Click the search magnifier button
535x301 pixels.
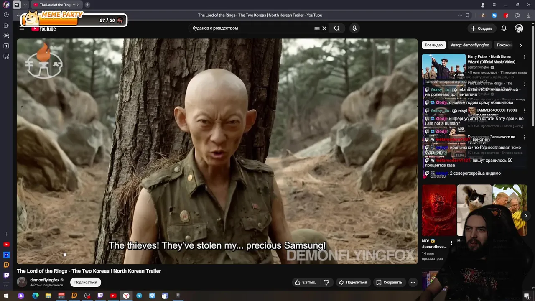coord(337,28)
